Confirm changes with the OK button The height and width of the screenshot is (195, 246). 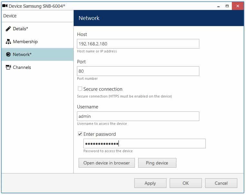(185, 183)
